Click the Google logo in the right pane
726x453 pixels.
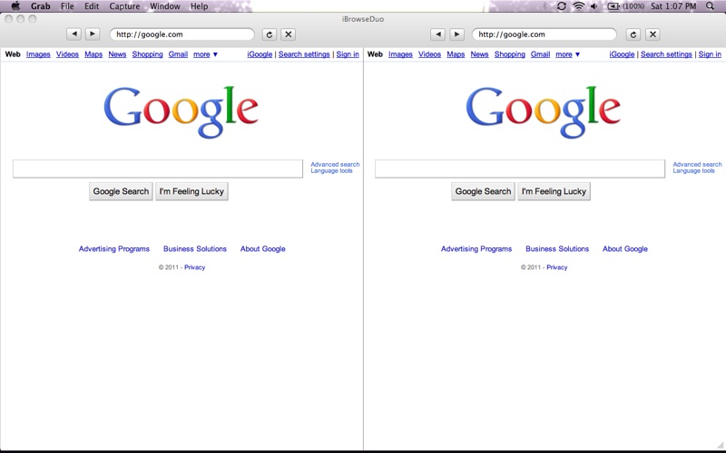(543, 111)
